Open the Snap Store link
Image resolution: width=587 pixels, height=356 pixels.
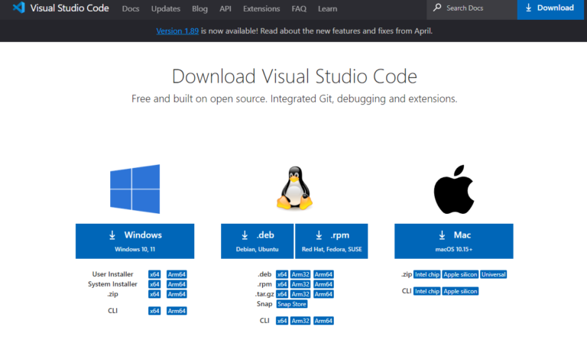pos(290,304)
